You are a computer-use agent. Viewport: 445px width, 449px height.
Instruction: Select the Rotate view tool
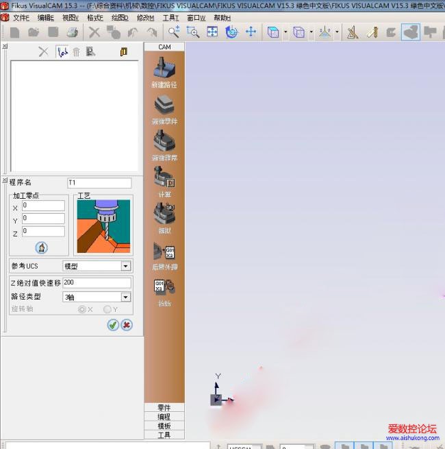pos(231,32)
